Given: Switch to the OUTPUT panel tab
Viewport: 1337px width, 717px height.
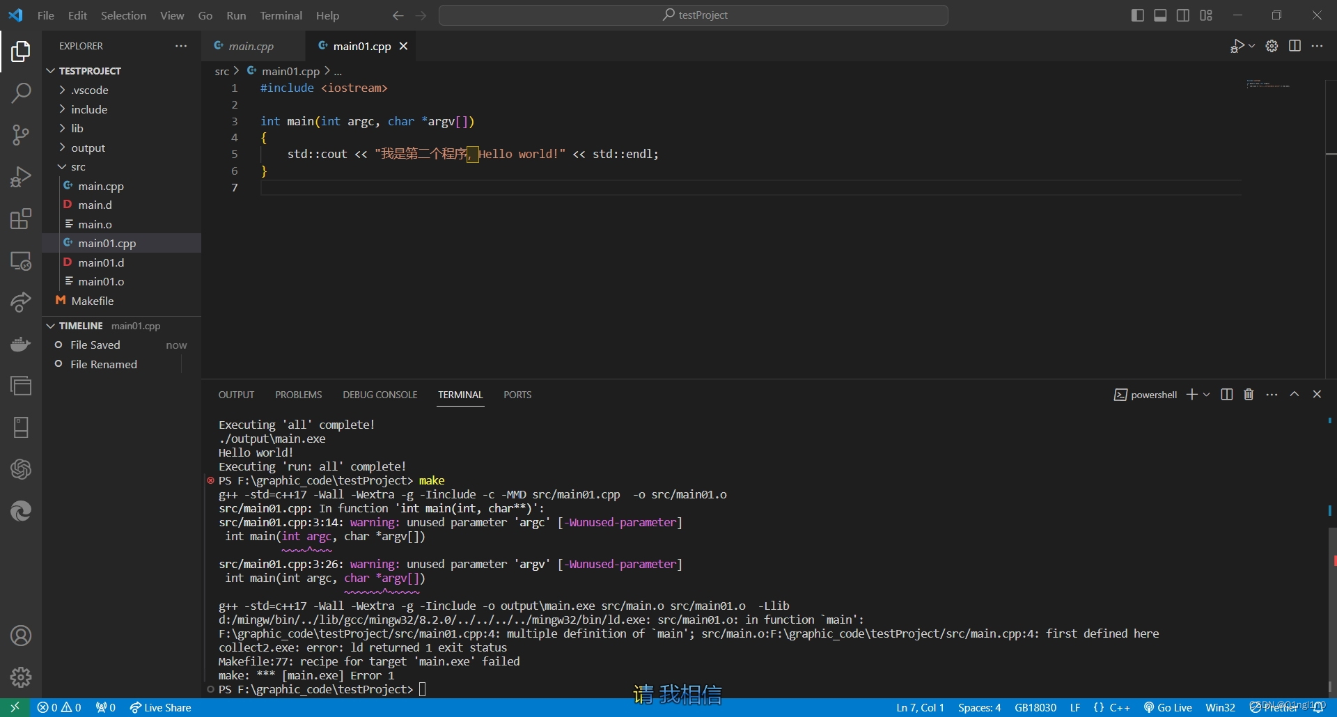Looking at the screenshot, I should click(x=237, y=395).
